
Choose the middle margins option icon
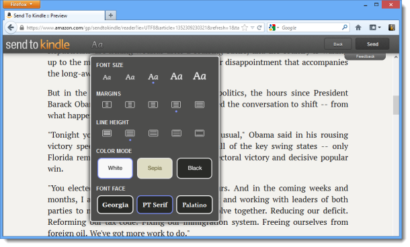point(153,105)
